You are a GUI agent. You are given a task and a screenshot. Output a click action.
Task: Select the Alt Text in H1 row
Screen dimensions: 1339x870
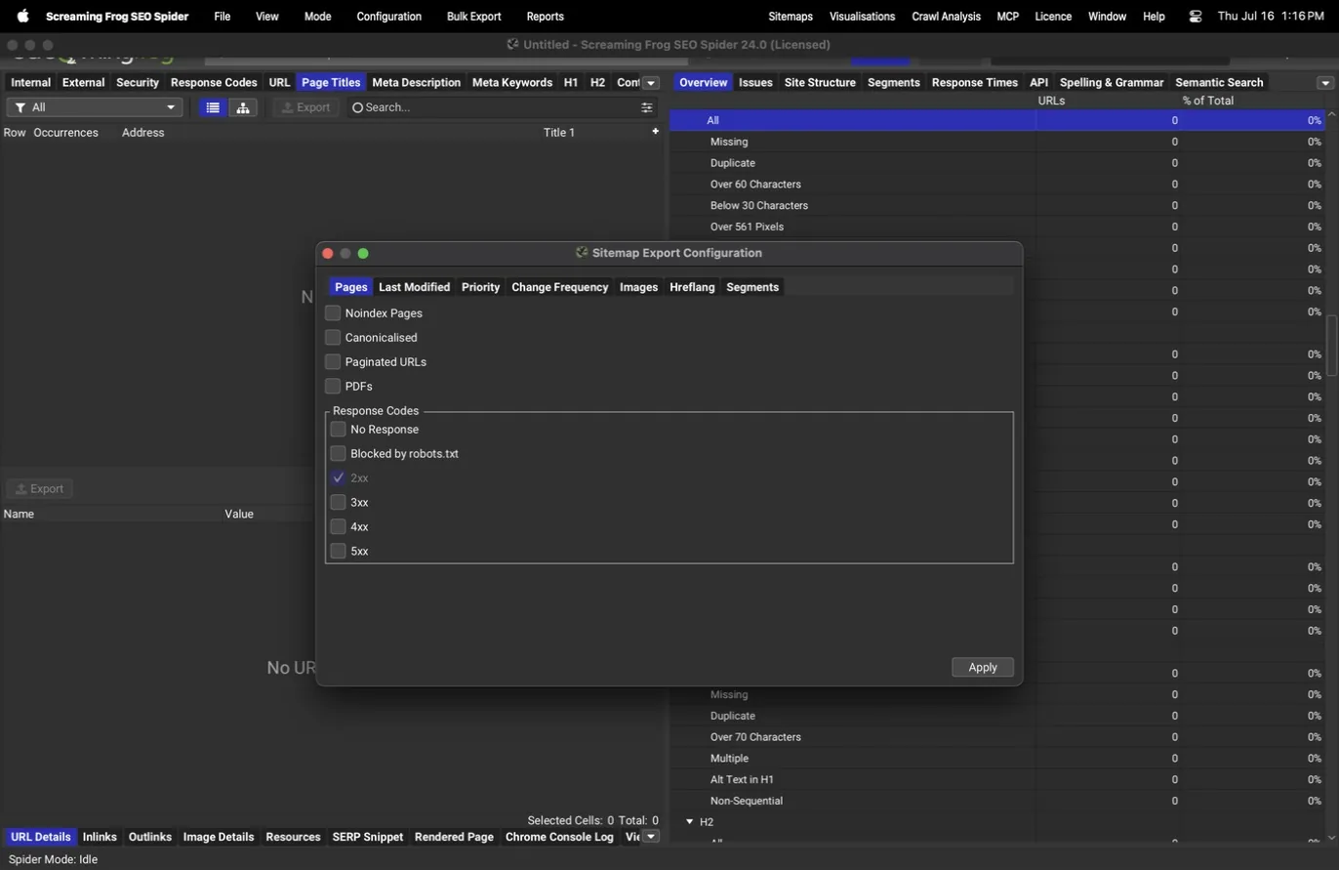pyautogui.click(x=996, y=779)
